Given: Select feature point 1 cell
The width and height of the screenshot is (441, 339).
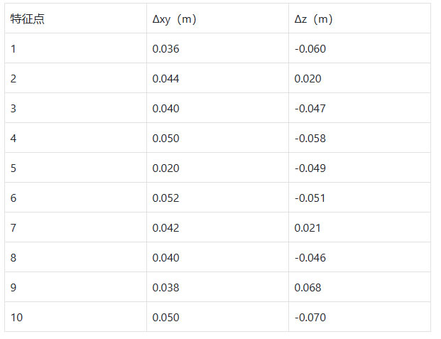Looking at the screenshot, I should tap(13, 49).
